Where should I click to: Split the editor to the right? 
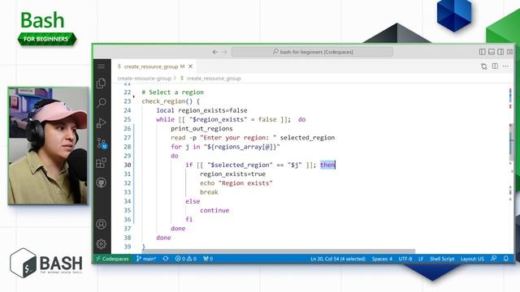point(495,67)
